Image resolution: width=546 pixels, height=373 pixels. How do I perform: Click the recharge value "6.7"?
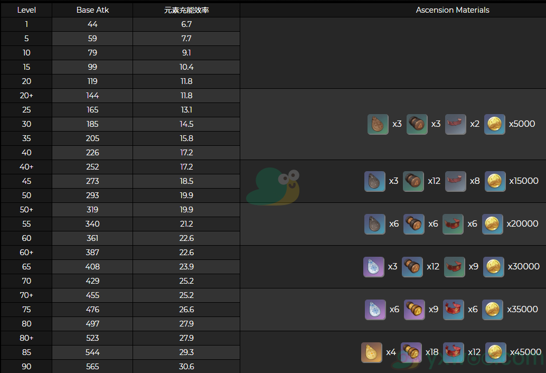186,24
